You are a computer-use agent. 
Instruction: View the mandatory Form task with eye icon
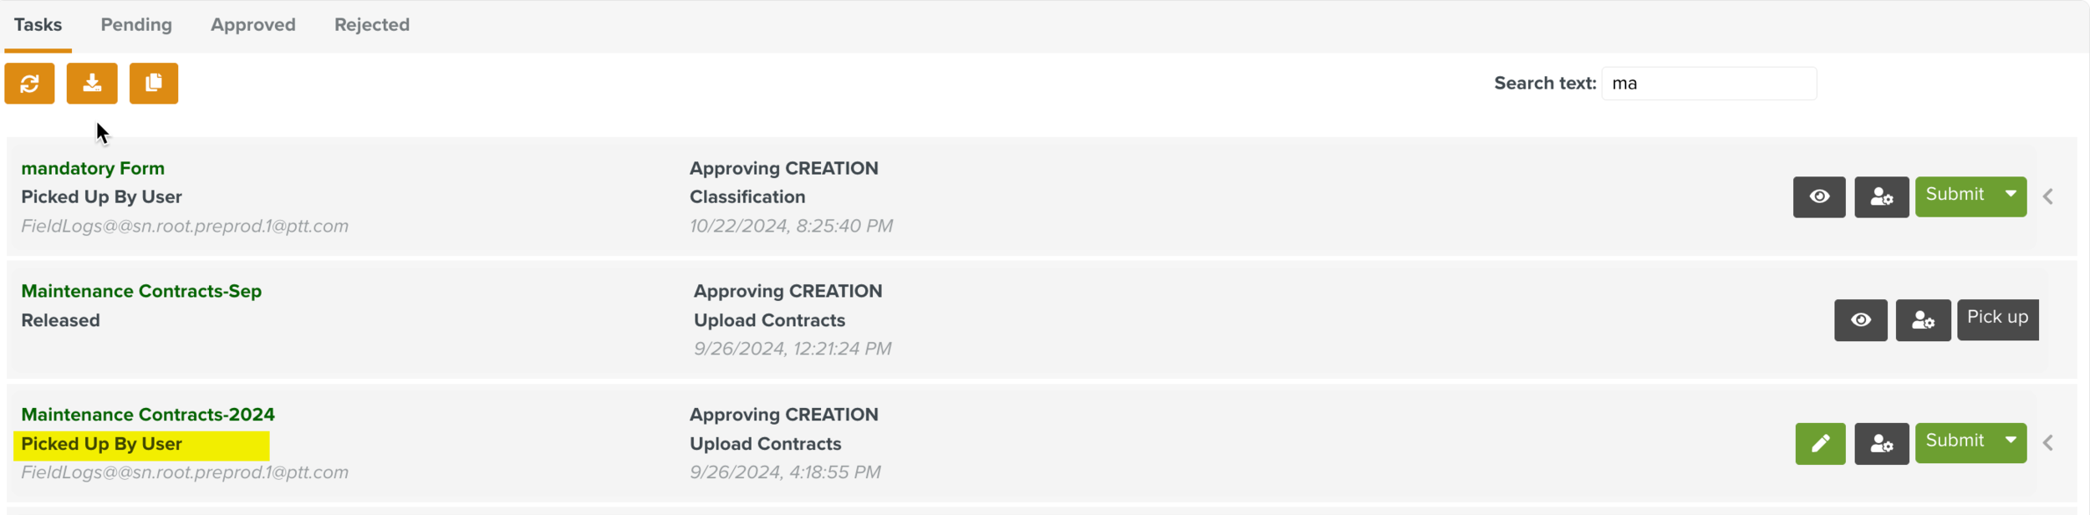pyautogui.click(x=1819, y=197)
